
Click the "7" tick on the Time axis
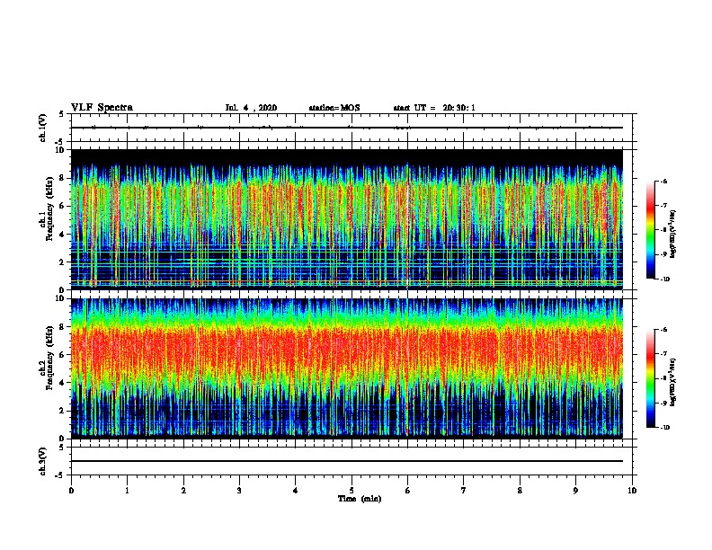[464, 491]
